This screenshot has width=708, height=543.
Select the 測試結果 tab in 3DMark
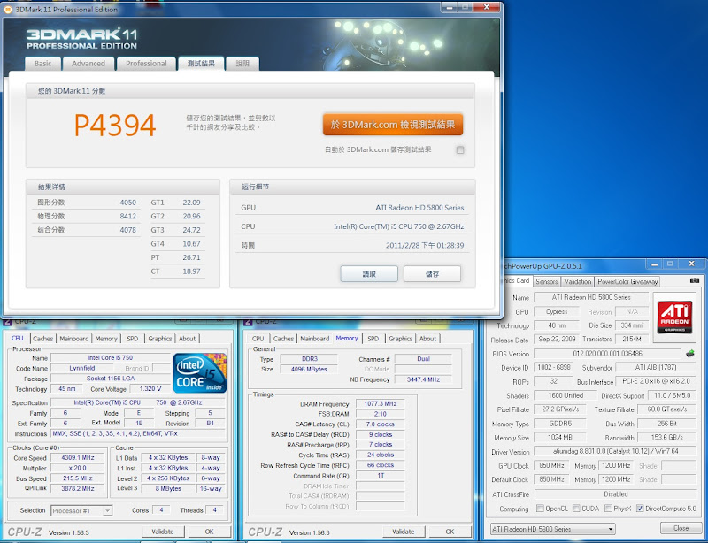point(202,64)
